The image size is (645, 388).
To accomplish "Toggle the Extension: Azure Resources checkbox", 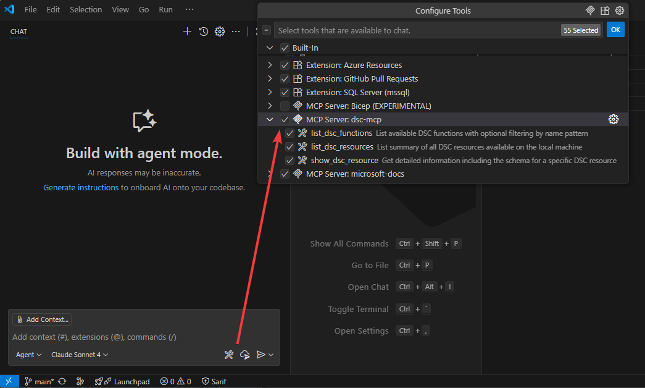I will click(x=285, y=65).
